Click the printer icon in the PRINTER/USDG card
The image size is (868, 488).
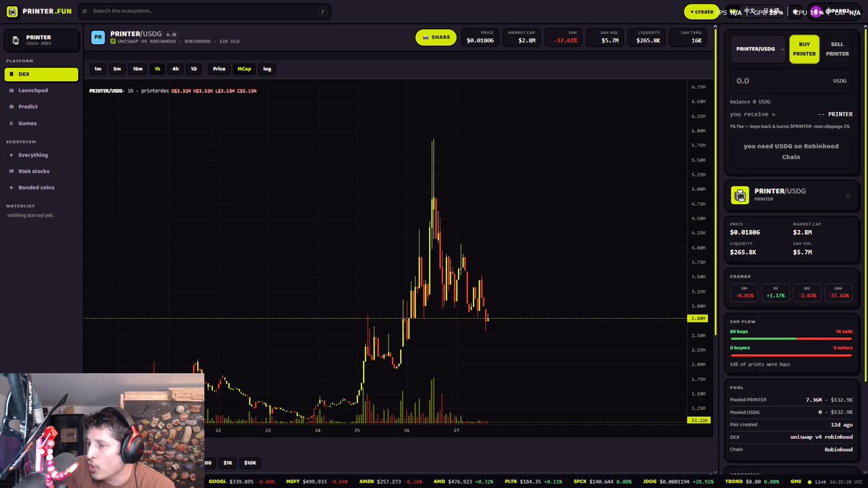tap(740, 195)
